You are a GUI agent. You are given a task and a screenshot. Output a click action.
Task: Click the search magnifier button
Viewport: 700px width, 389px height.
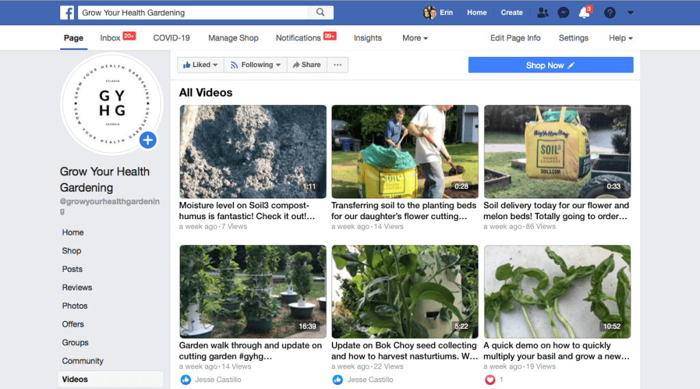coord(320,12)
